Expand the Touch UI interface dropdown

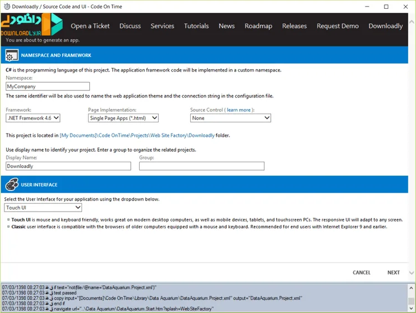tap(43, 208)
